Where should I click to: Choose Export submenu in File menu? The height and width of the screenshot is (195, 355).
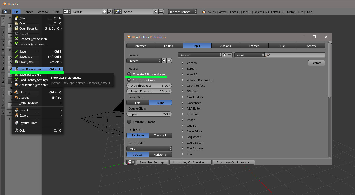[38, 115]
